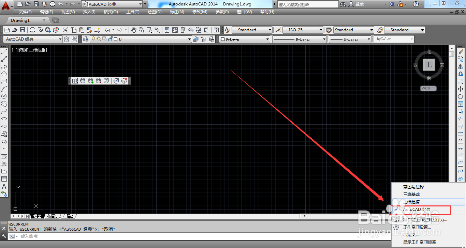The height and width of the screenshot is (248, 466).
Task: Choose 草图与注释 workspace from menu
Action: (x=413, y=187)
